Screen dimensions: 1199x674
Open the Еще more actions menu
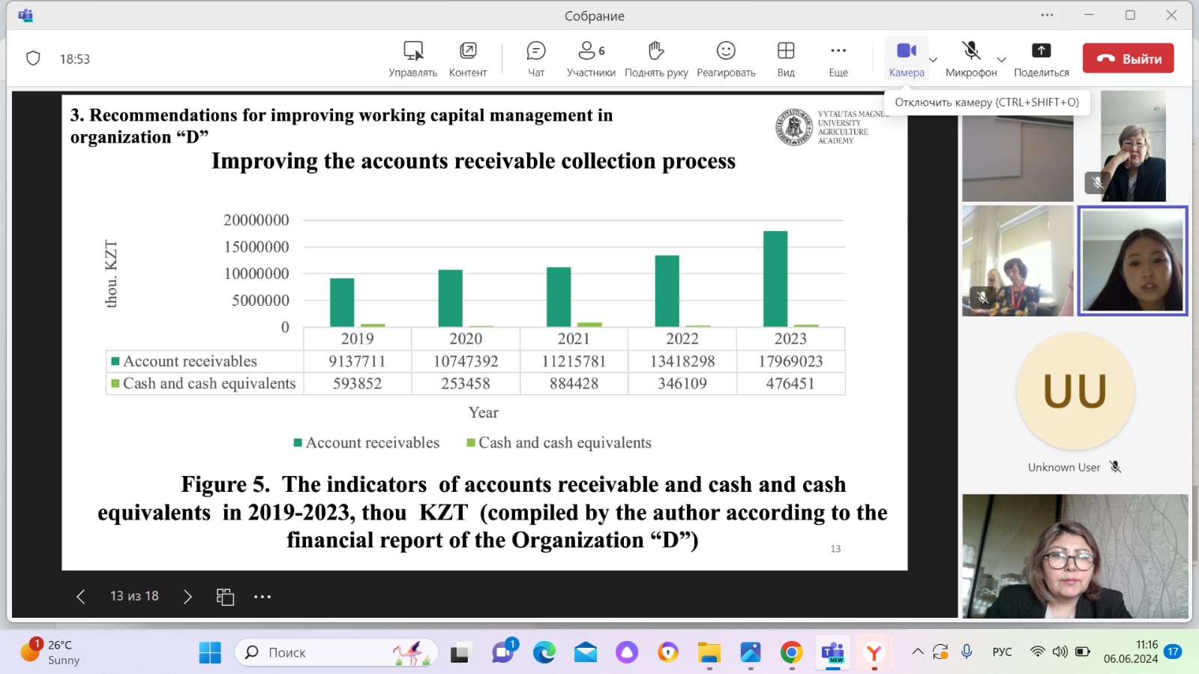(838, 58)
